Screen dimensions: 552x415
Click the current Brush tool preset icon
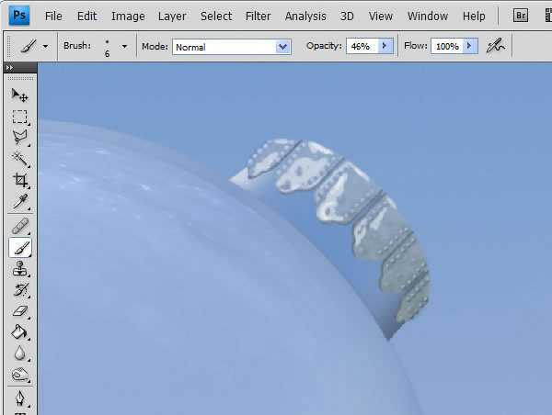(29, 46)
